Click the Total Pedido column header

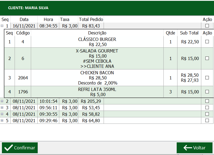coord(91,19)
